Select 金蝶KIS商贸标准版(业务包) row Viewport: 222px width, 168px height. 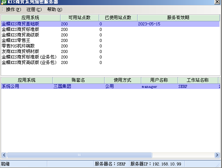110,57
